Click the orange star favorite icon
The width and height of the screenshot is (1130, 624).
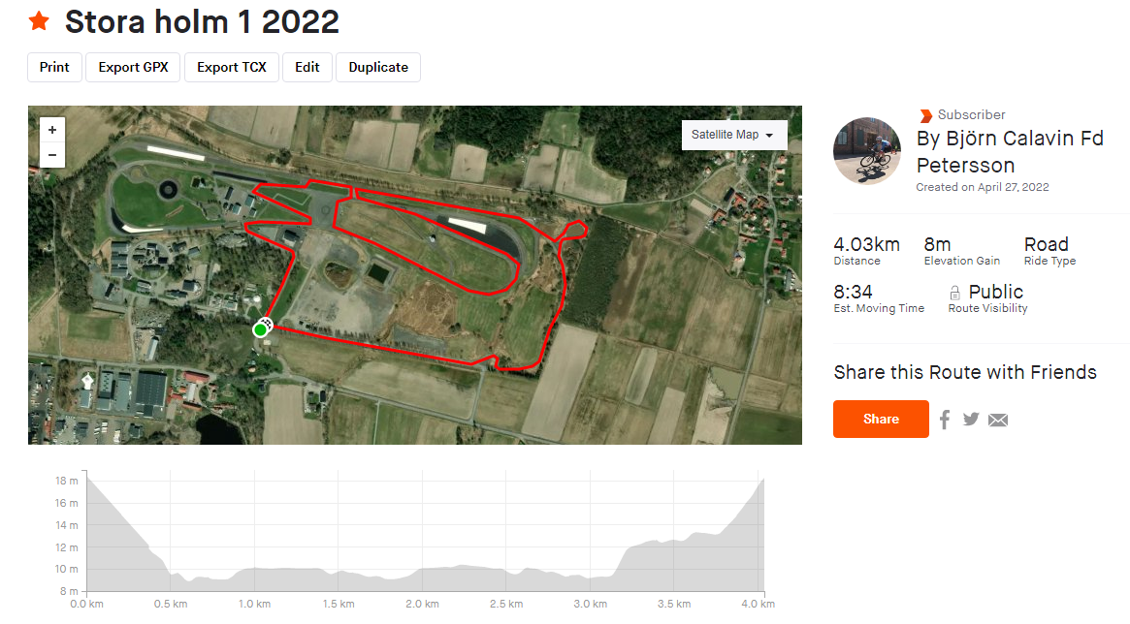coord(39,21)
